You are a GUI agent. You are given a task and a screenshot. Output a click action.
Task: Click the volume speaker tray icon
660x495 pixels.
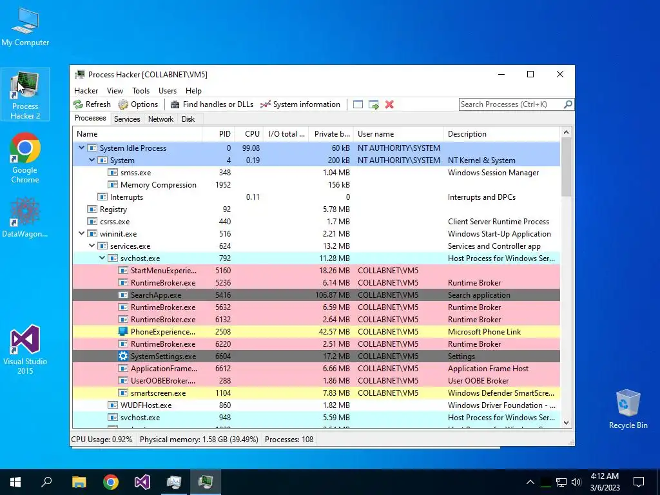pos(577,482)
